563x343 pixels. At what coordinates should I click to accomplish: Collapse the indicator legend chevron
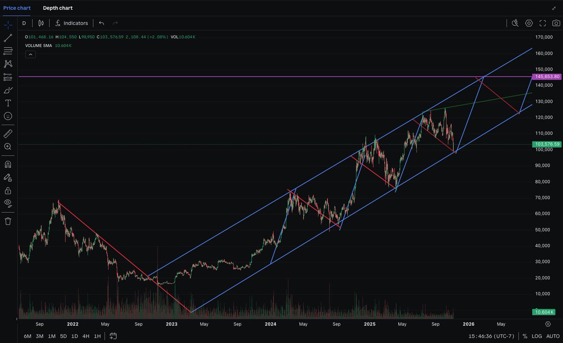(x=30, y=54)
